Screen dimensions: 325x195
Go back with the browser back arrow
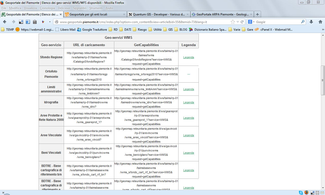(5, 22)
